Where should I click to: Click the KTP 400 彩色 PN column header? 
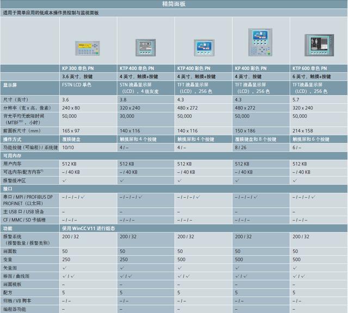194,69
